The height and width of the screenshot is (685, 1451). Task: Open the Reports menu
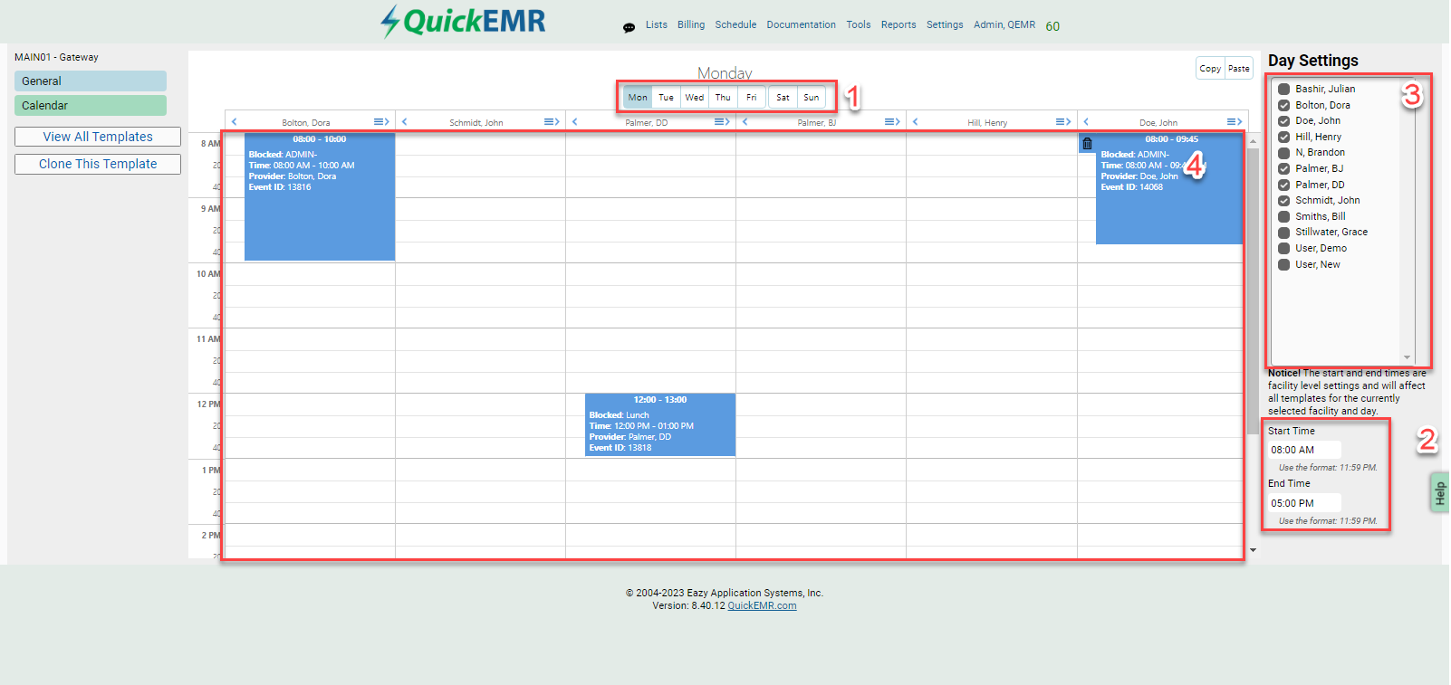pyautogui.click(x=898, y=24)
